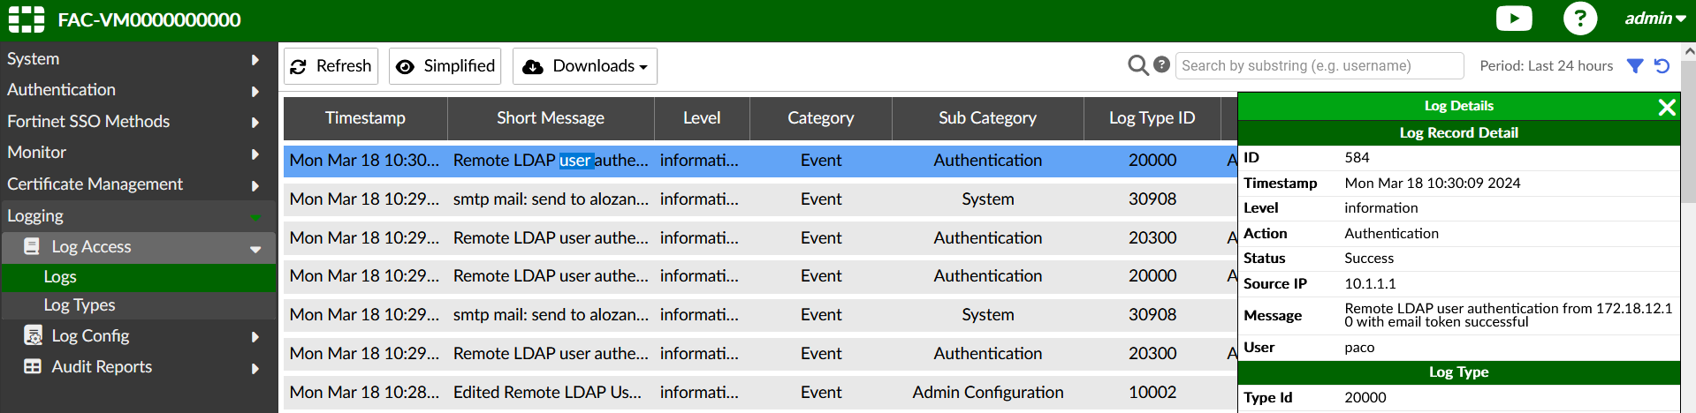
Task: Select the Edited Remote LDAP log row
Action: tap(547, 393)
